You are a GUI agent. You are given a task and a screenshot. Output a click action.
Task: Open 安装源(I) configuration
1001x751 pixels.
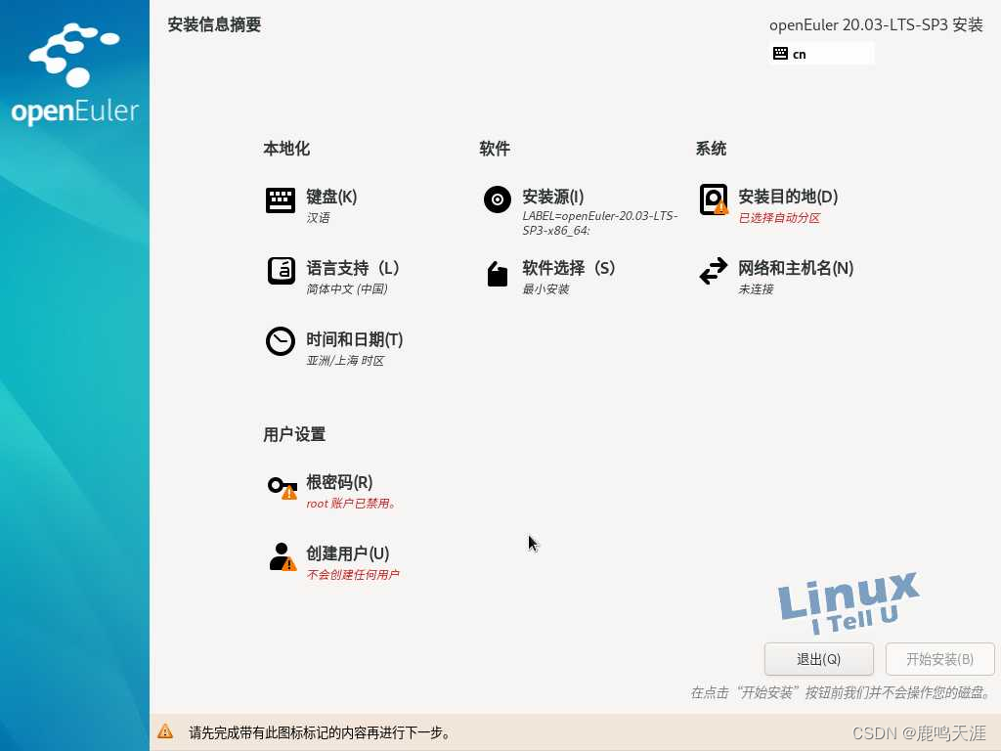[553, 197]
